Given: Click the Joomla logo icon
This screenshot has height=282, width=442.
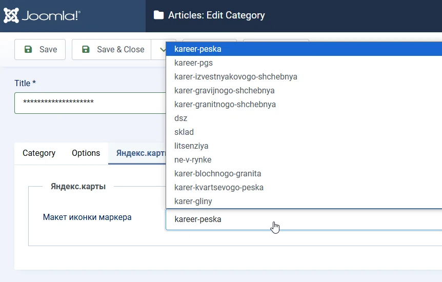Looking at the screenshot, I should point(11,15).
